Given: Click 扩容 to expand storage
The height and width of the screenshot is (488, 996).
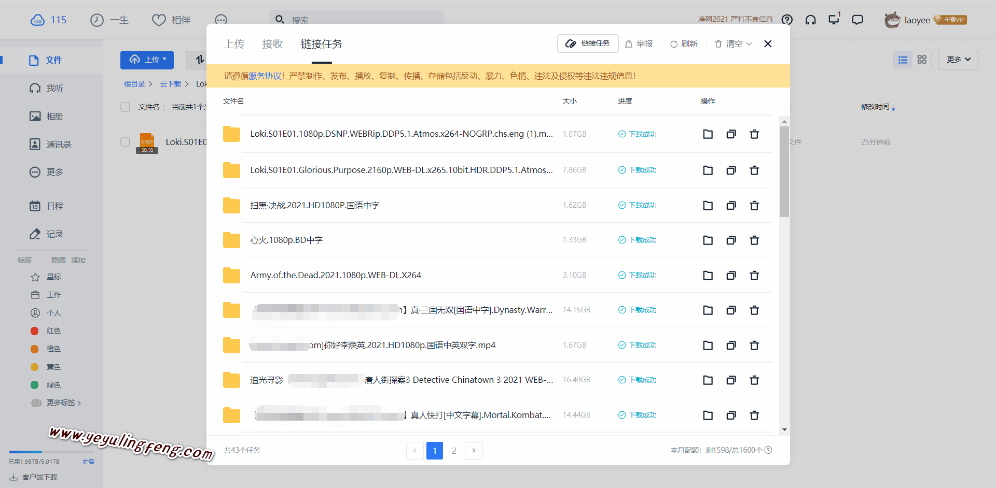Looking at the screenshot, I should (89, 462).
